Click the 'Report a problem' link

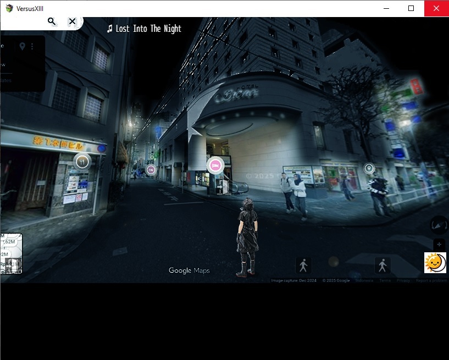point(431,280)
